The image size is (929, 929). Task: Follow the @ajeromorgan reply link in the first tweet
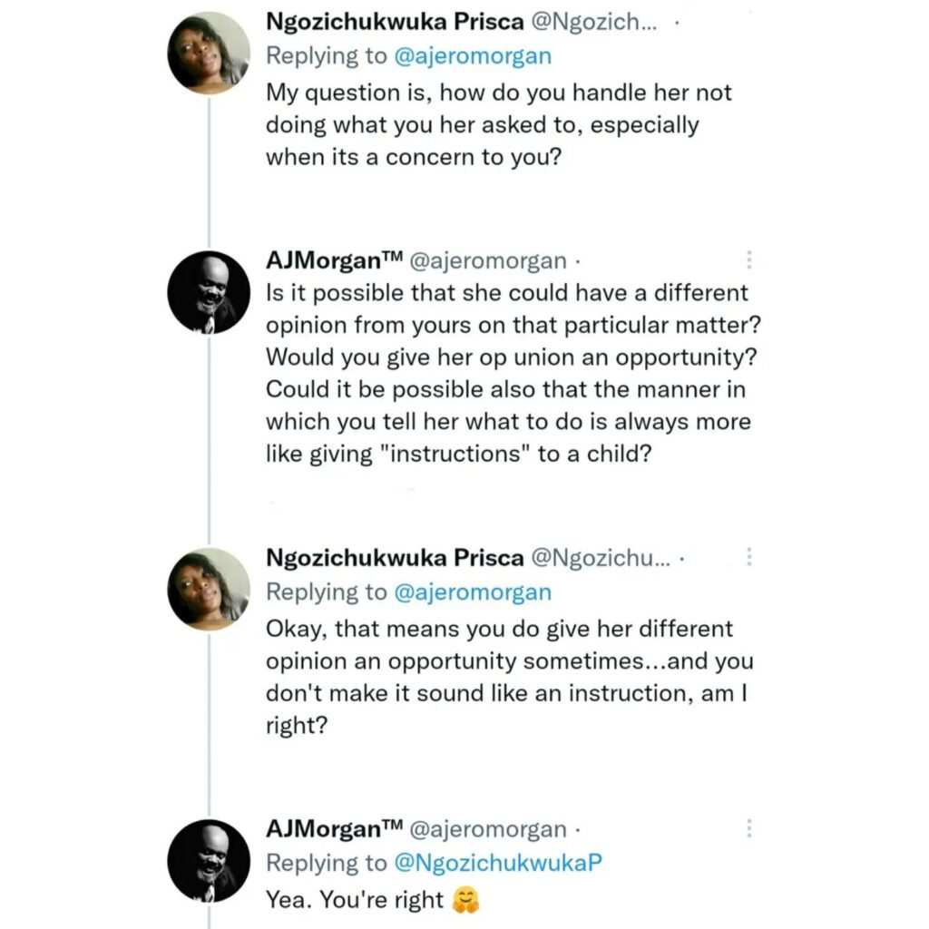tap(472, 55)
